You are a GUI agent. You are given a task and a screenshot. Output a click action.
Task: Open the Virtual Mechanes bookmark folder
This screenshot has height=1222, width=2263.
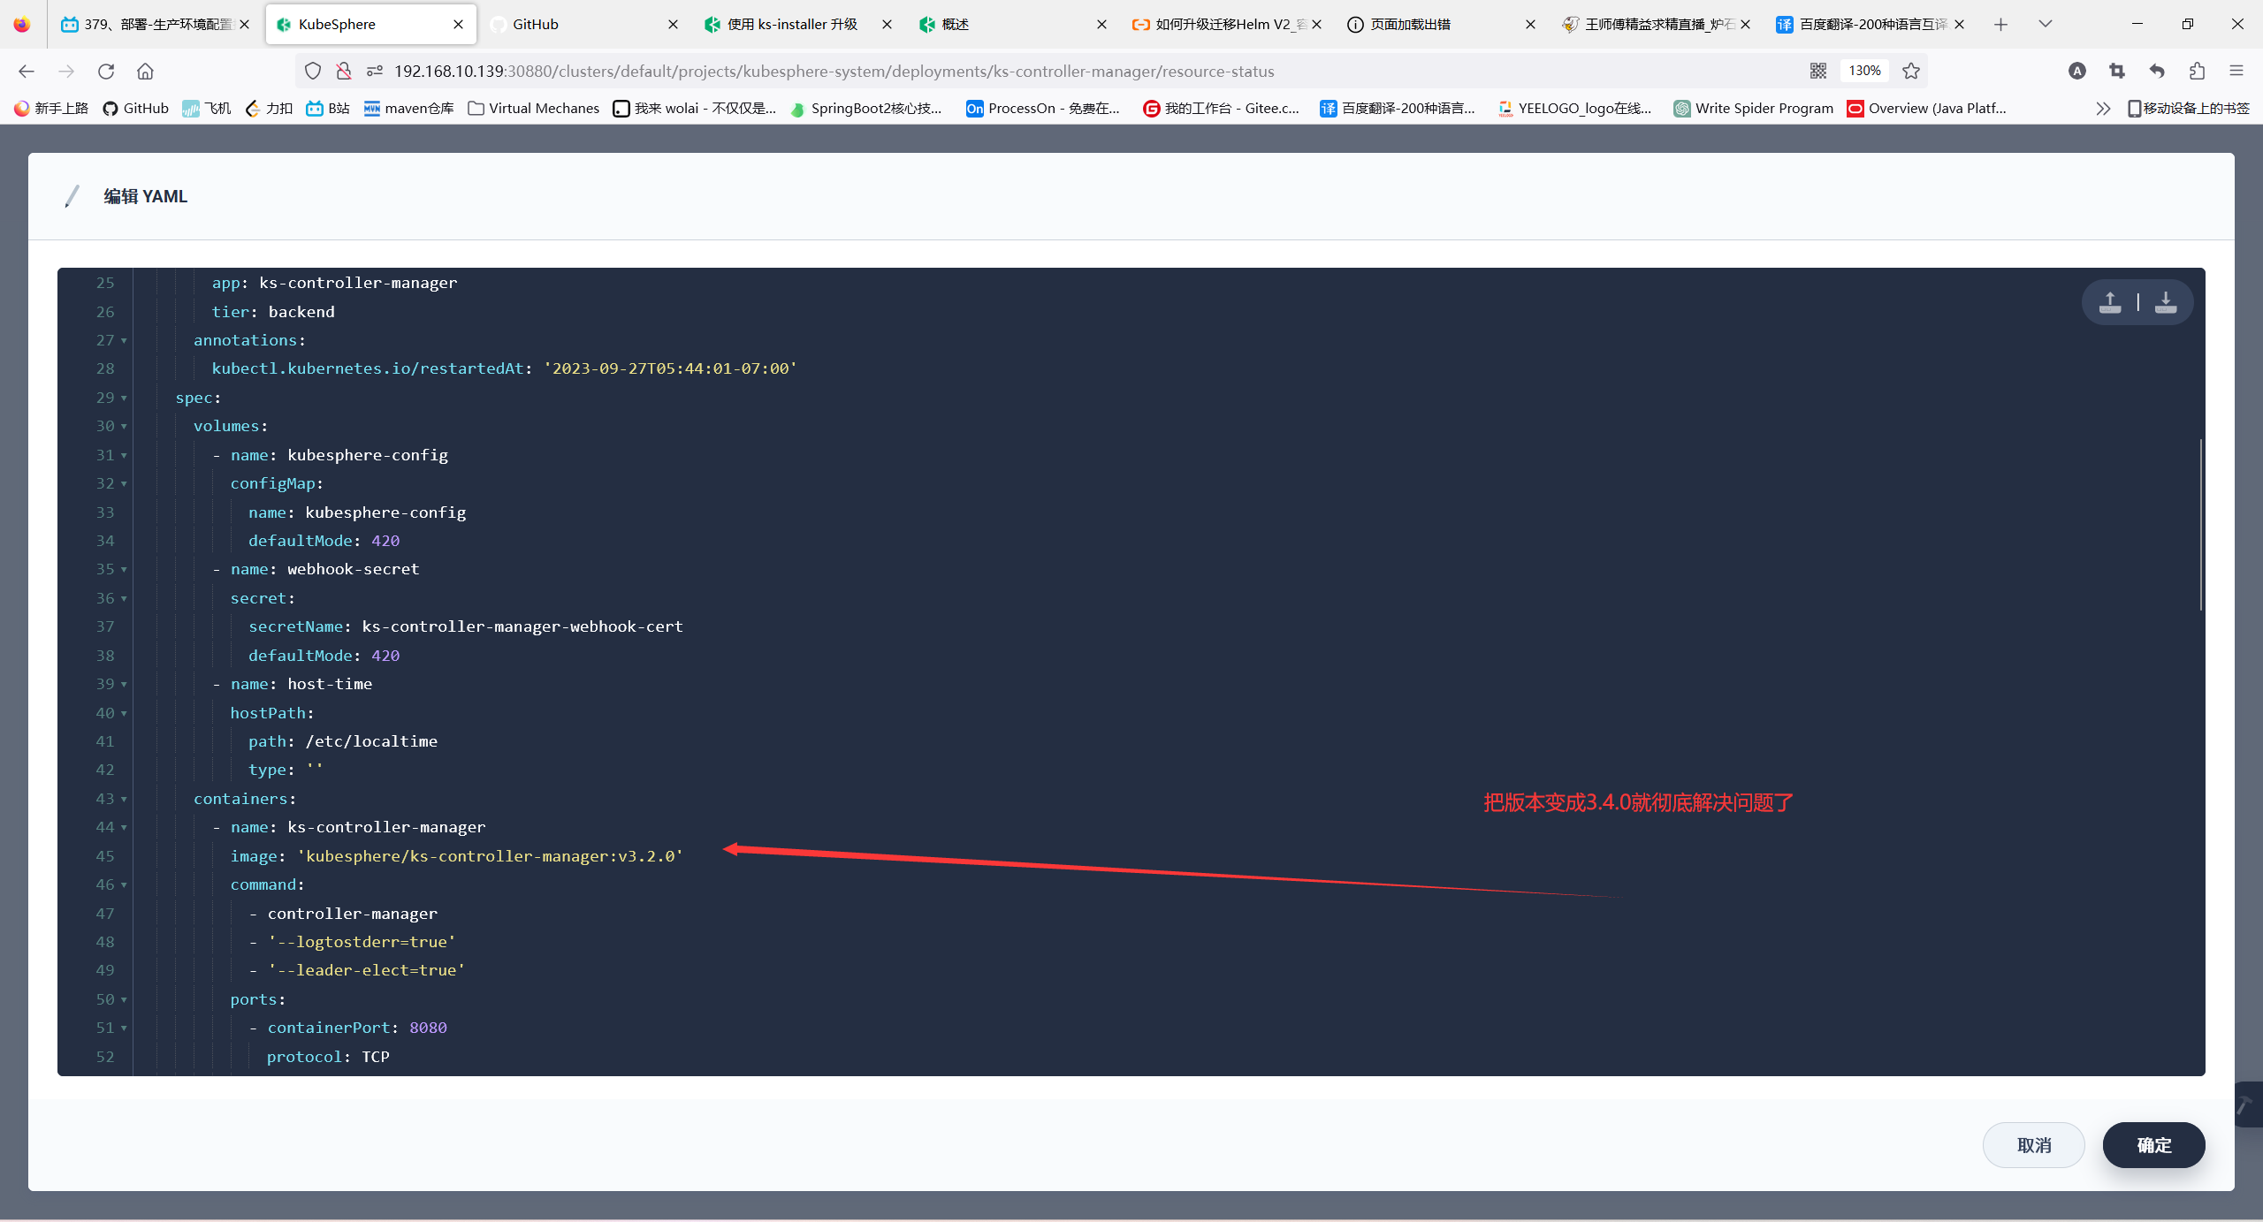(x=533, y=108)
